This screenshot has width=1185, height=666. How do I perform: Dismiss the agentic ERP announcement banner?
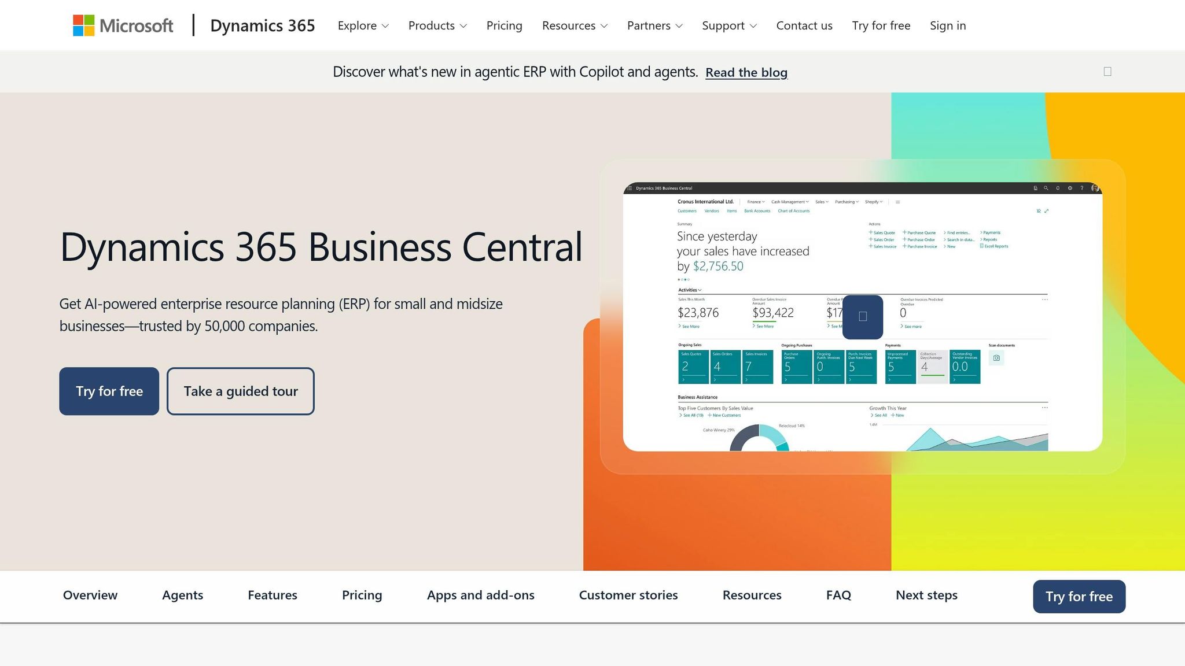[x=1107, y=72]
